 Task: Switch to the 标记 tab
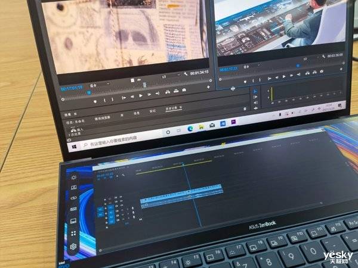click(x=153, y=111)
